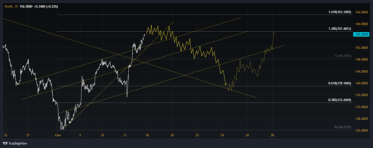Click the blue 156.5000 current price tag
The width and height of the screenshot is (373, 148).
pos(361,35)
